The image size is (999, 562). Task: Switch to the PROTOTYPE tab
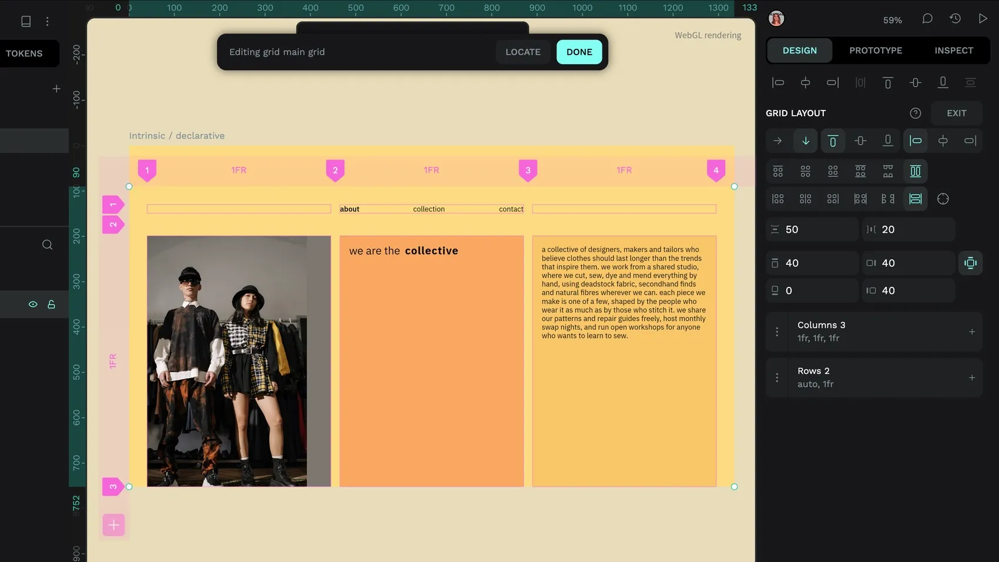coord(876,51)
